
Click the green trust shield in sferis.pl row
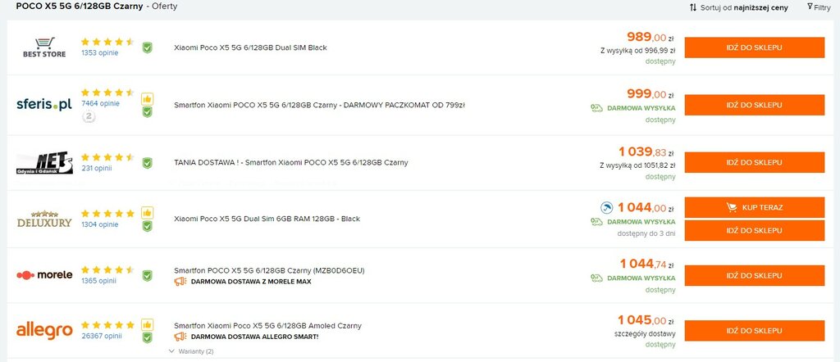pos(148,111)
